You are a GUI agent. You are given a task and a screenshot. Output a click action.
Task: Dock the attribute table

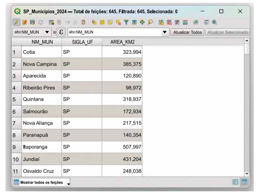206,22
